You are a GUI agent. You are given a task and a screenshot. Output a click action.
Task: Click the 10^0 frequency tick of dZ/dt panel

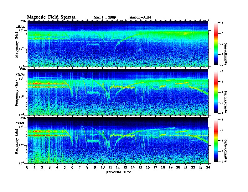pyautogui.click(x=21, y=145)
